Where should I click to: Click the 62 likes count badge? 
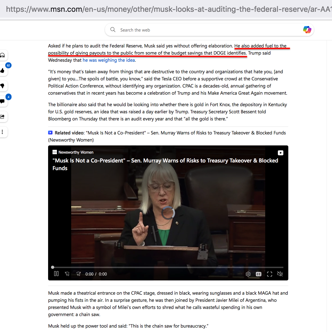[x=9, y=65]
